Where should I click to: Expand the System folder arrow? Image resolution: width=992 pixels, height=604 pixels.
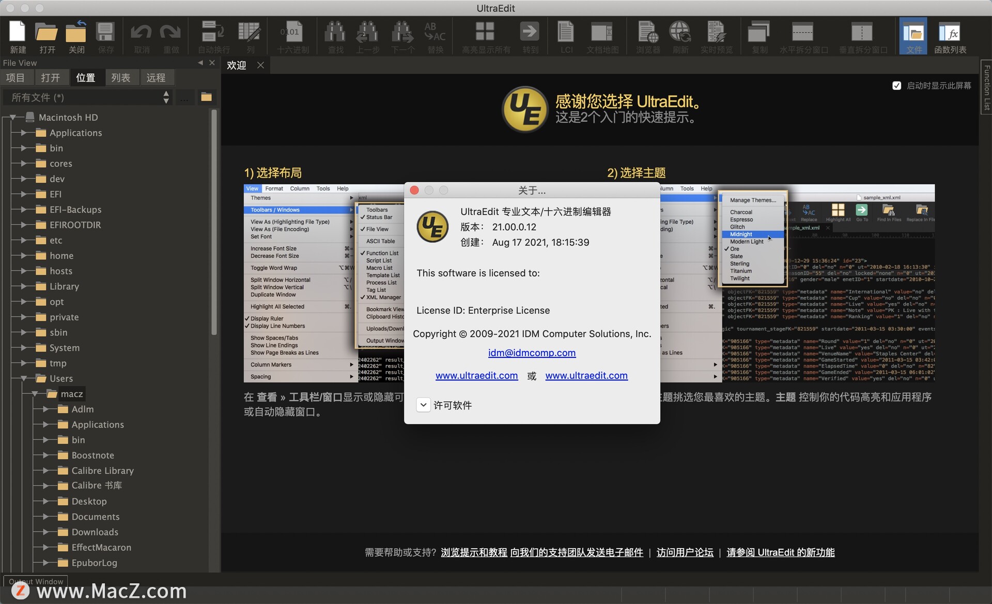pos(24,348)
